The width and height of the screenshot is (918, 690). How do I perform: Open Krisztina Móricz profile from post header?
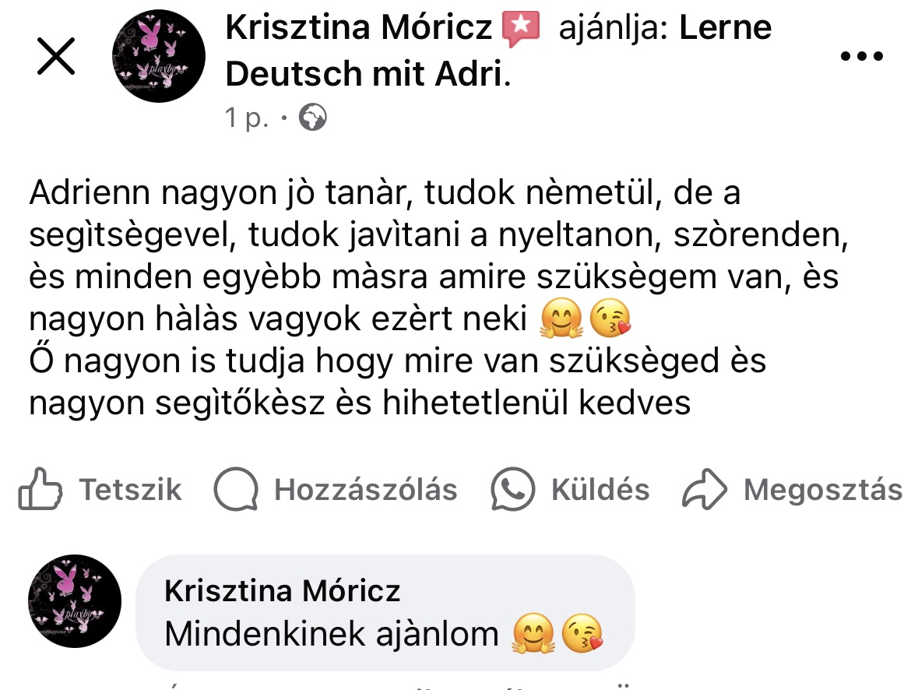pyautogui.click(x=358, y=29)
